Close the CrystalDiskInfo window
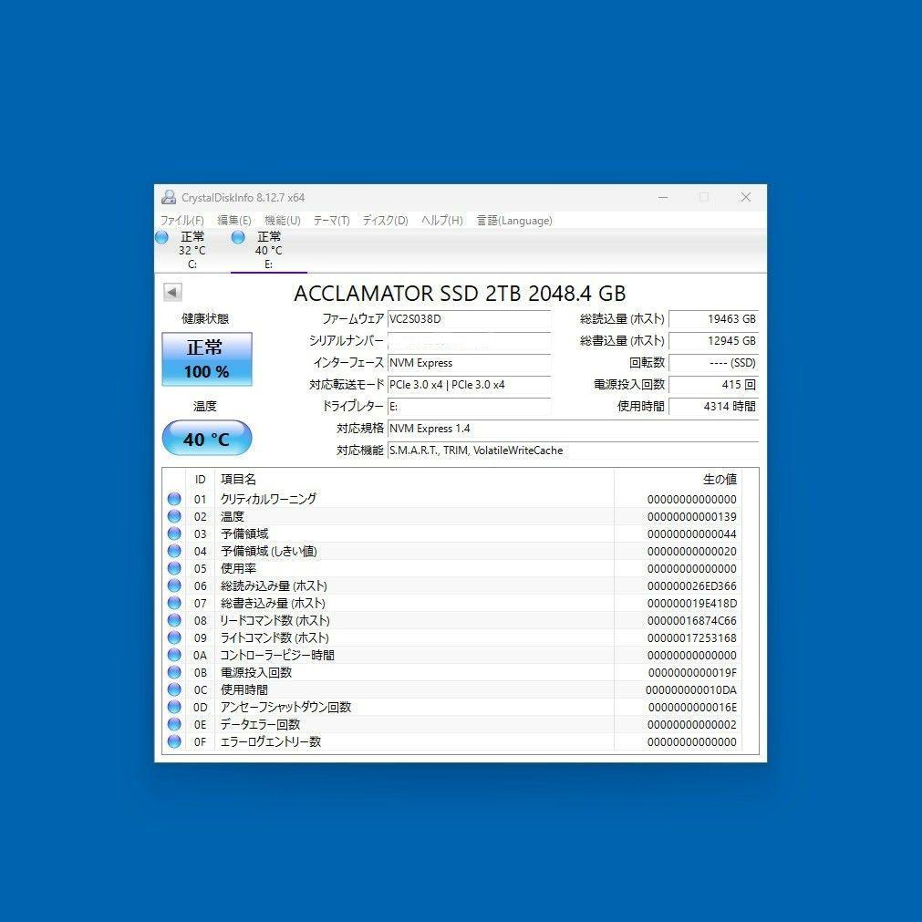The image size is (922, 922). (x=746, y=198)
